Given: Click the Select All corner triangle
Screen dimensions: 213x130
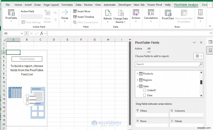Looking at the screenshot, I should [x=5, y=40].
